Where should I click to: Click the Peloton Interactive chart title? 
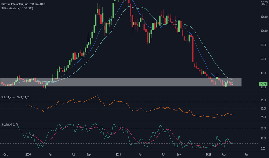pyautogui.click(x=23, y=4)
